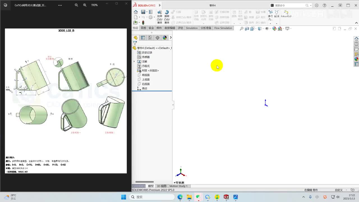Select 方程式 in the feature tree
This screenshot has height=202, width=359.
146,66
